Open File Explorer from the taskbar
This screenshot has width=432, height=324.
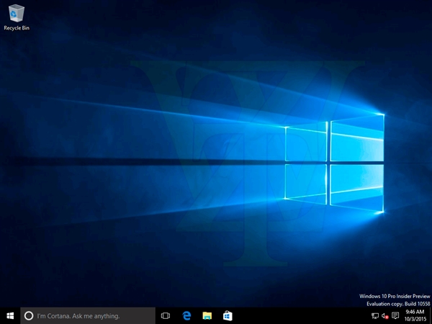click(207, 315)
